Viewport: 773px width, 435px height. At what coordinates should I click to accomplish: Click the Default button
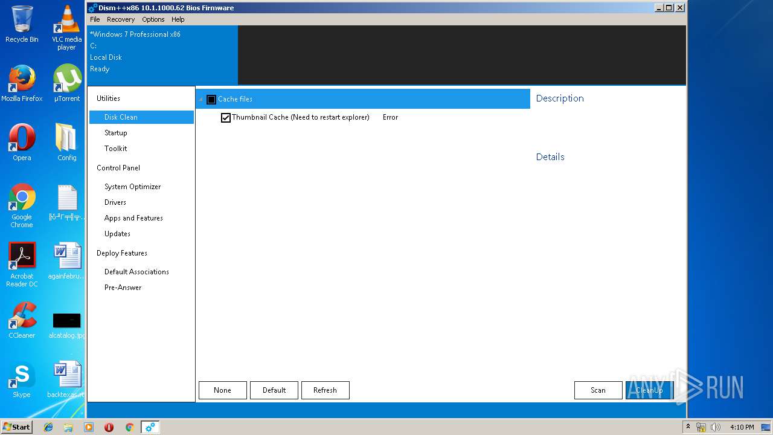(x=274, y=390)
